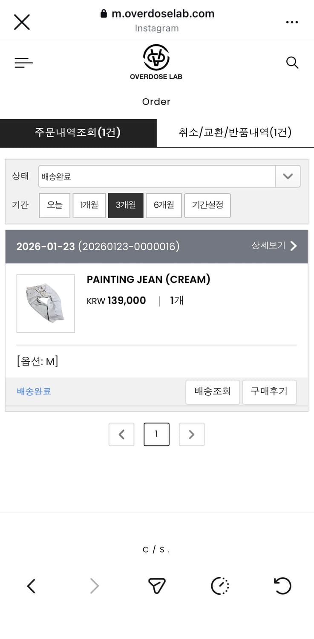Select the 6개월 period filter
The image size is (314, 639).
point(164,205)
